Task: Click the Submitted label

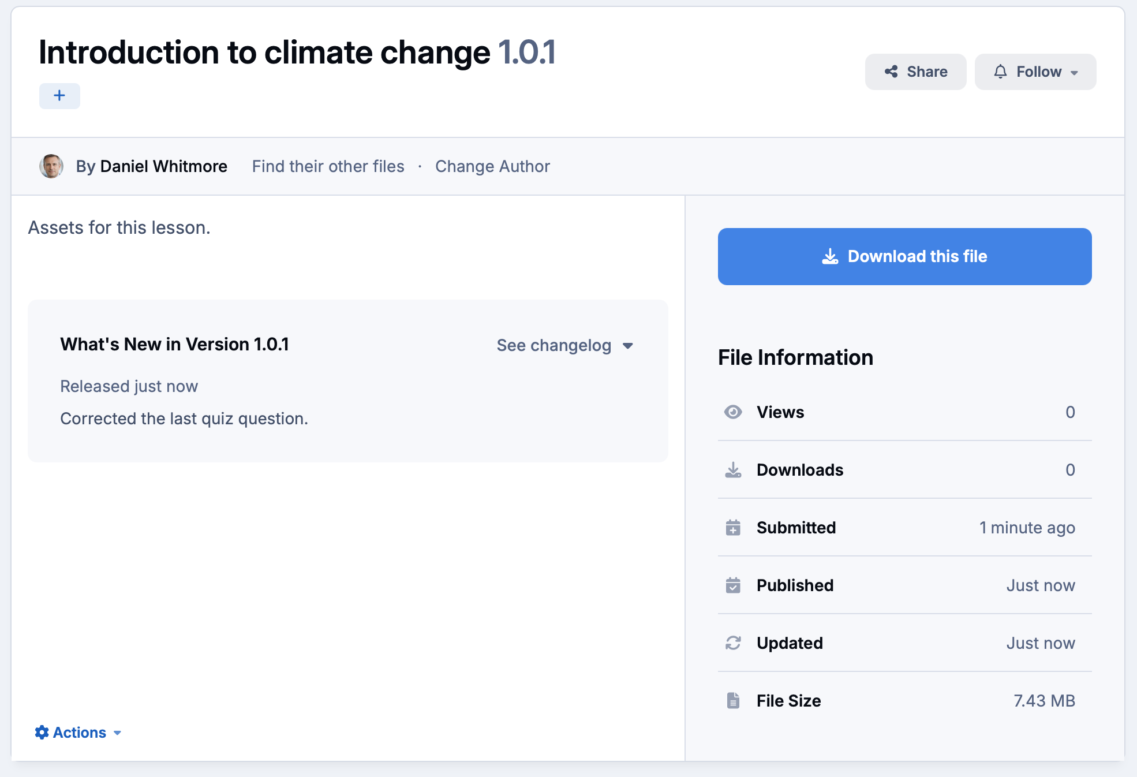Action: point(796,528)
